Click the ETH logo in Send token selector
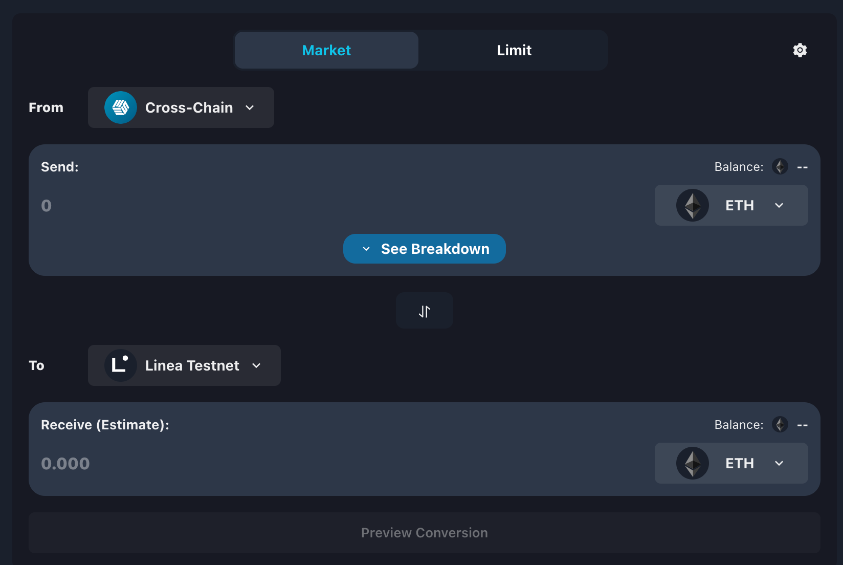843x565 pixels. tap(693, 205)
